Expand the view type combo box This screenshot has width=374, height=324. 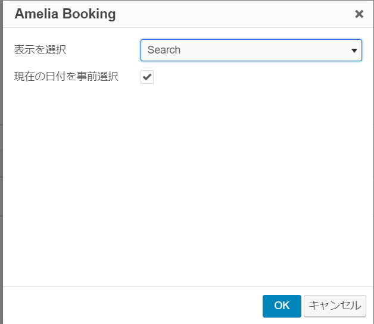tap(251, 50)
